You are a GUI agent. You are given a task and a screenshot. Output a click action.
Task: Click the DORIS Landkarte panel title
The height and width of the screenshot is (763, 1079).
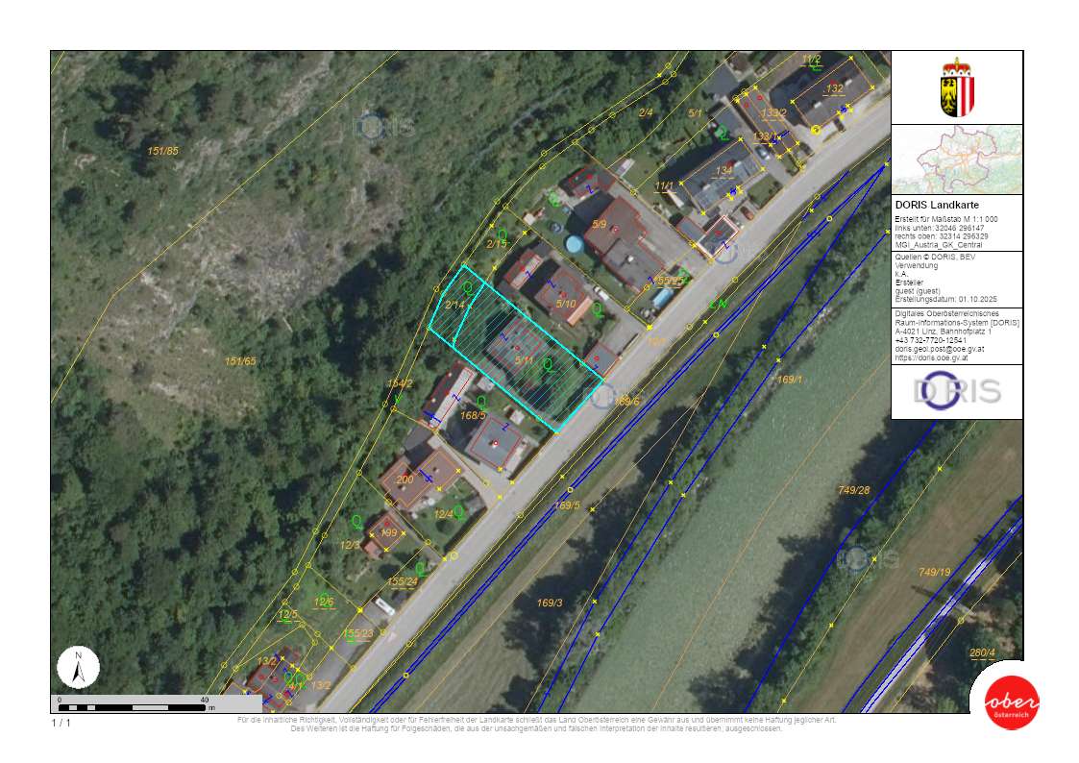936,204
